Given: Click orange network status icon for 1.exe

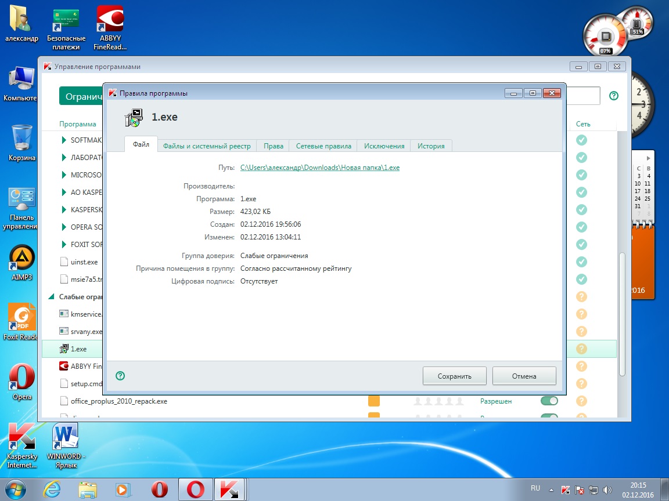Looking at the screenshot, I should pyautogui.click(x=581, y=348).
